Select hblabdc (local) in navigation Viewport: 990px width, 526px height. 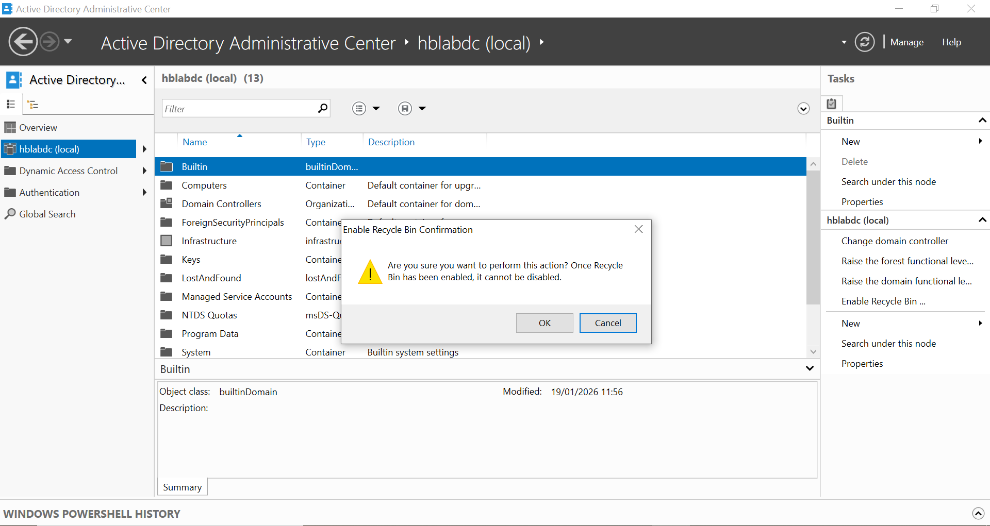[69, 149]
